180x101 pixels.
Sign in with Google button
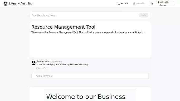coord(162,3)
